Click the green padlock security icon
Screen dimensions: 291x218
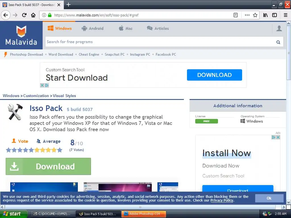click(x=49, y=15)
